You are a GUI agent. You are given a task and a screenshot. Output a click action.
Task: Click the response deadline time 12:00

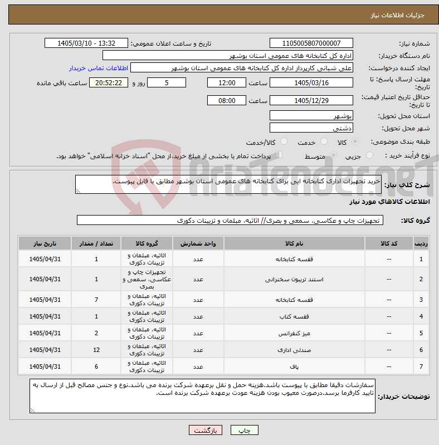point(227,82)
